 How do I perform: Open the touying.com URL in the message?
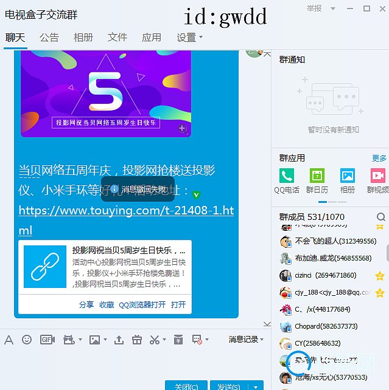click(x=126, y=221)
